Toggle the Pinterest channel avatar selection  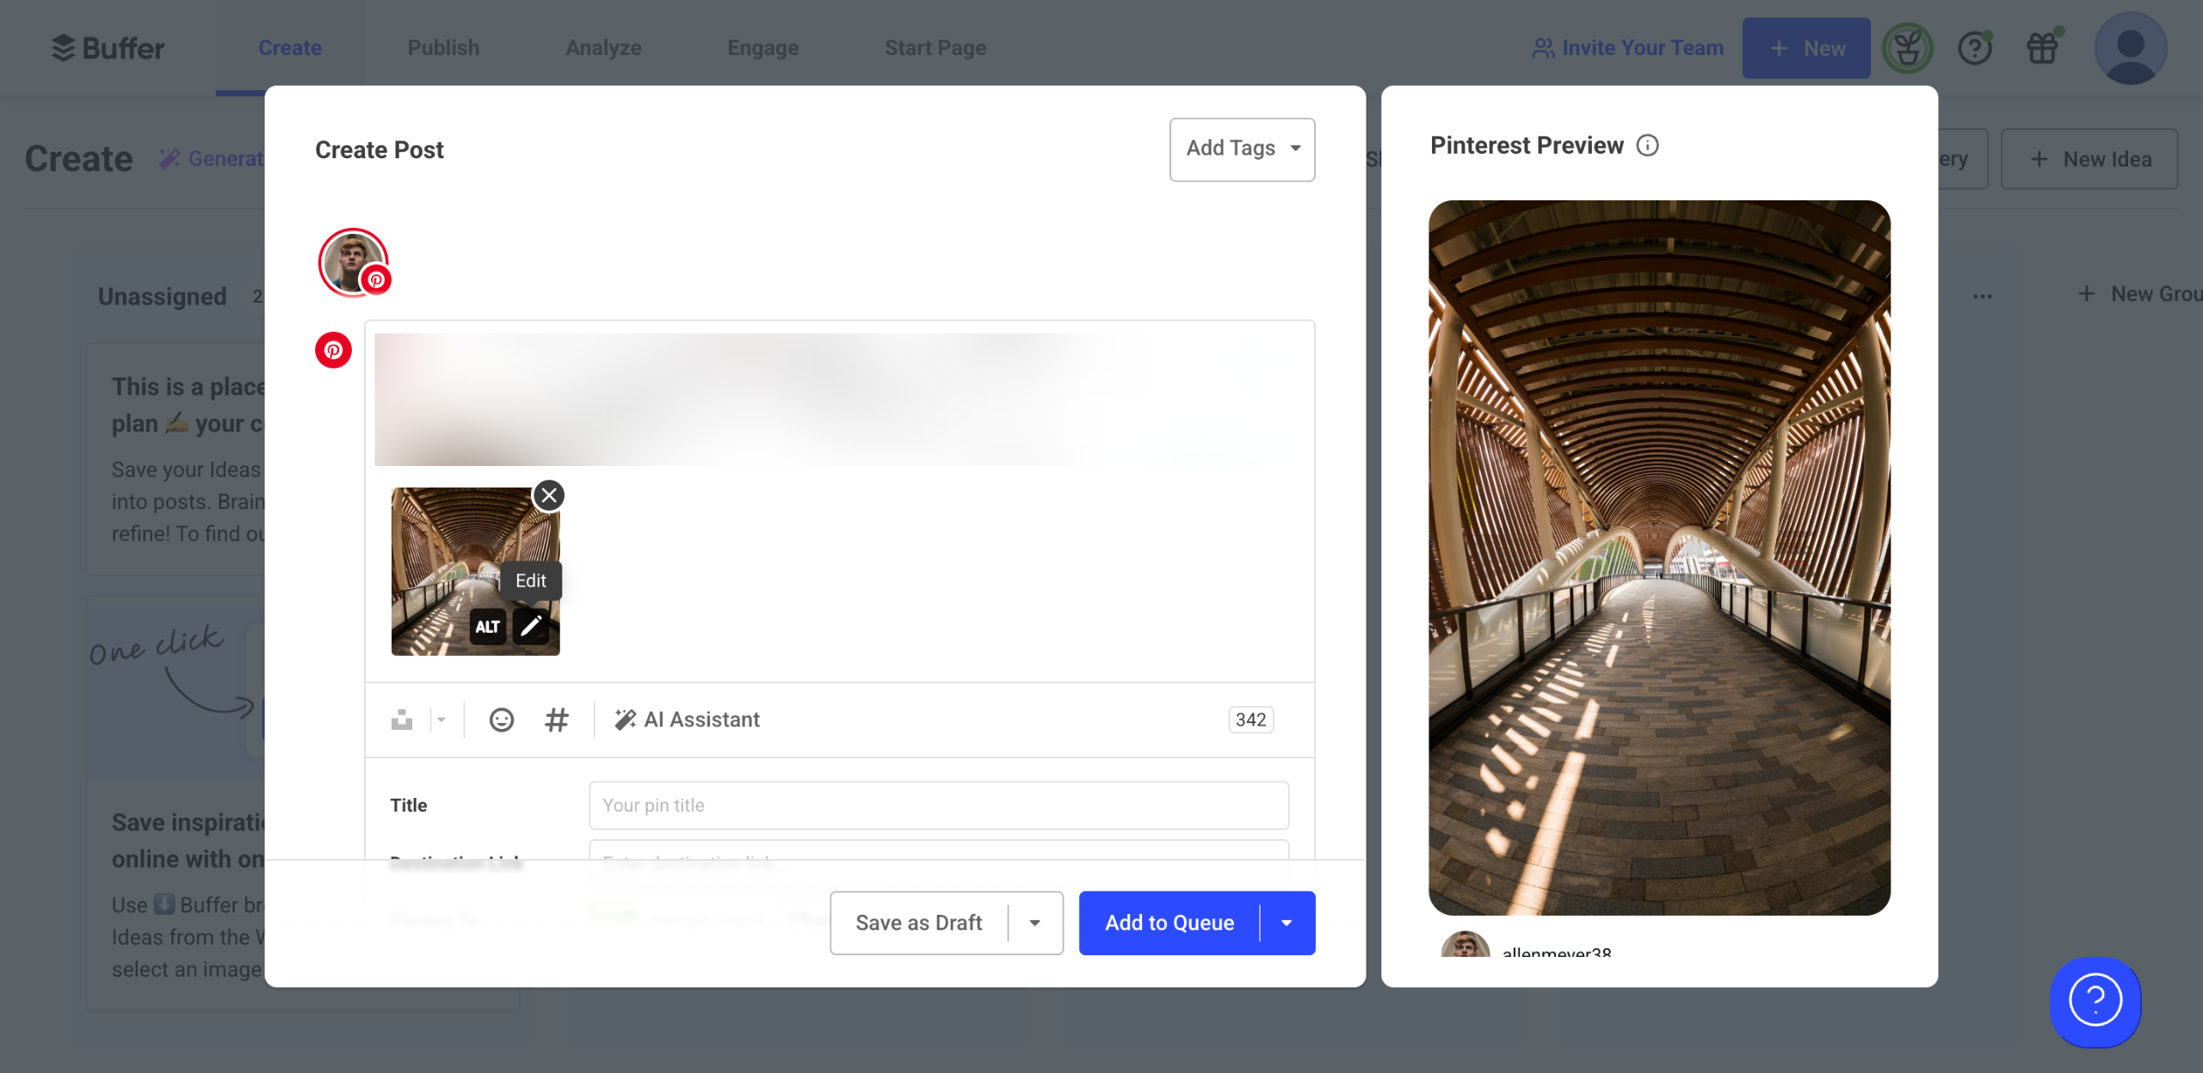pos(354,262)
